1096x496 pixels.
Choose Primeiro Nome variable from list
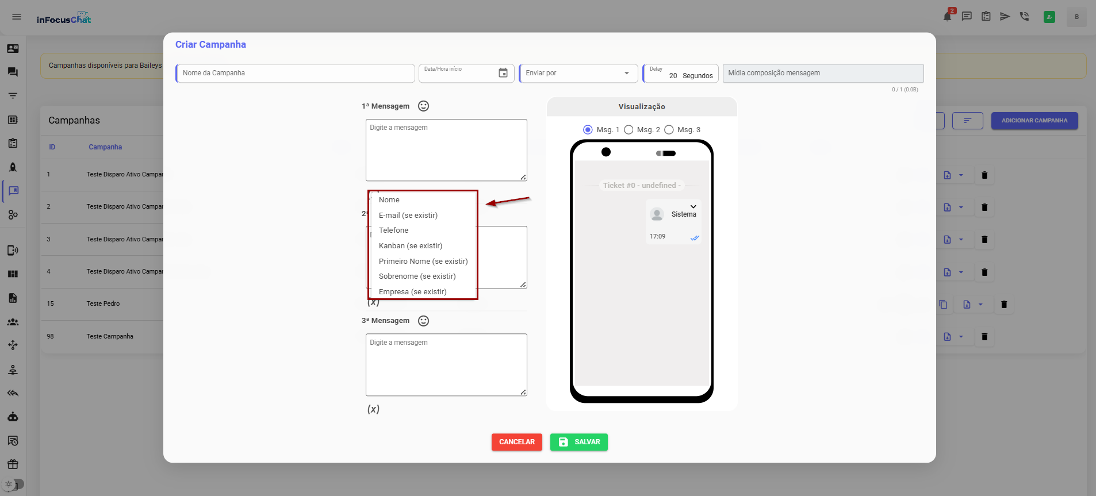click(x=423, y=261)
